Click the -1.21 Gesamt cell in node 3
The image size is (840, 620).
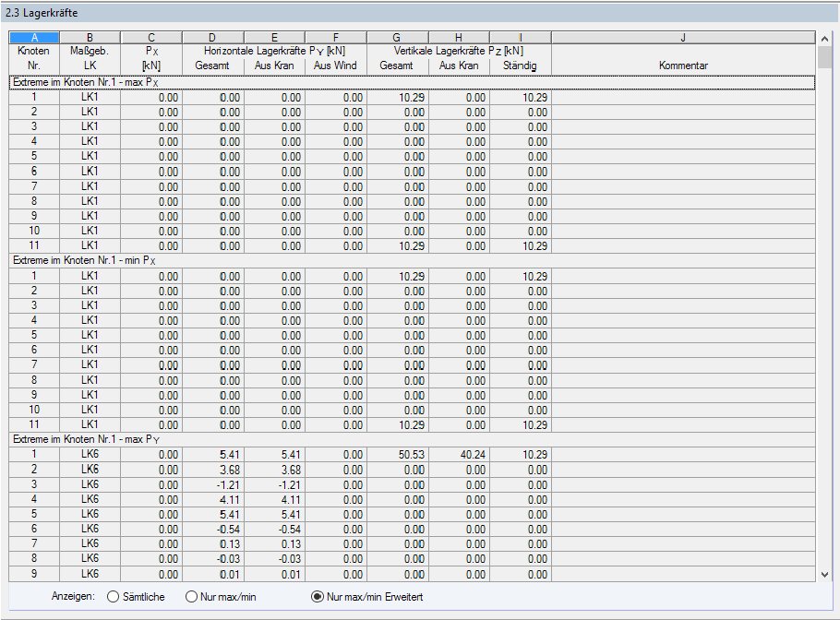213,484
